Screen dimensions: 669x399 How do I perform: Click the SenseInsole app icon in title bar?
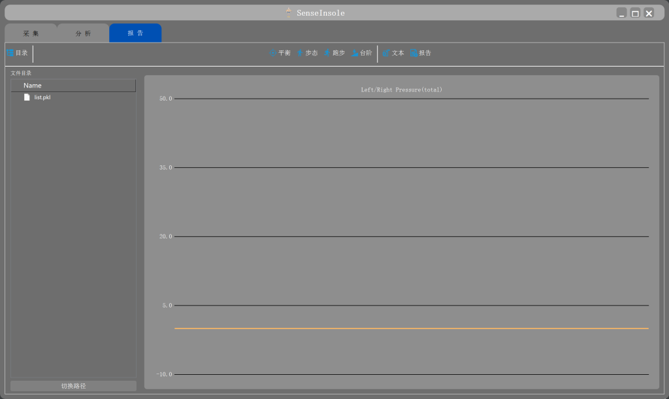[x=289, y=12]
